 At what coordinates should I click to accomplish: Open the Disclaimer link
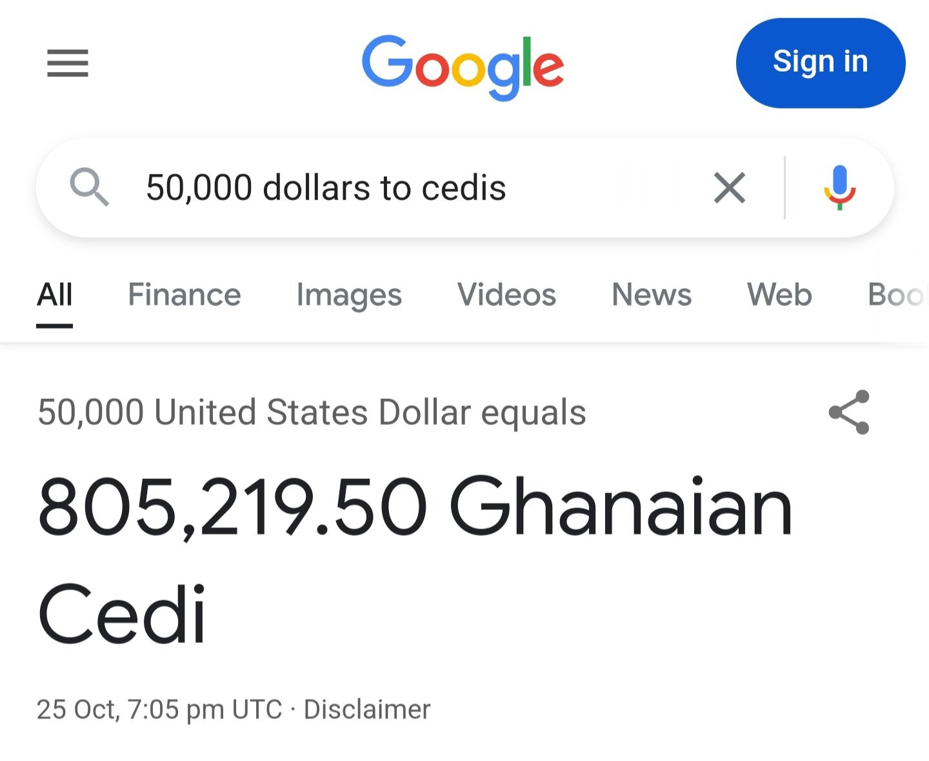[x=367, y=709]
